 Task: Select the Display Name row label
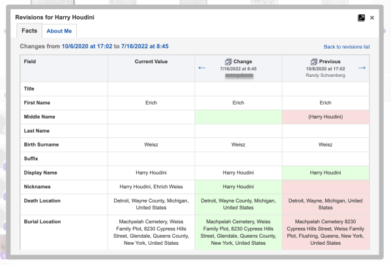click(40, 173)
